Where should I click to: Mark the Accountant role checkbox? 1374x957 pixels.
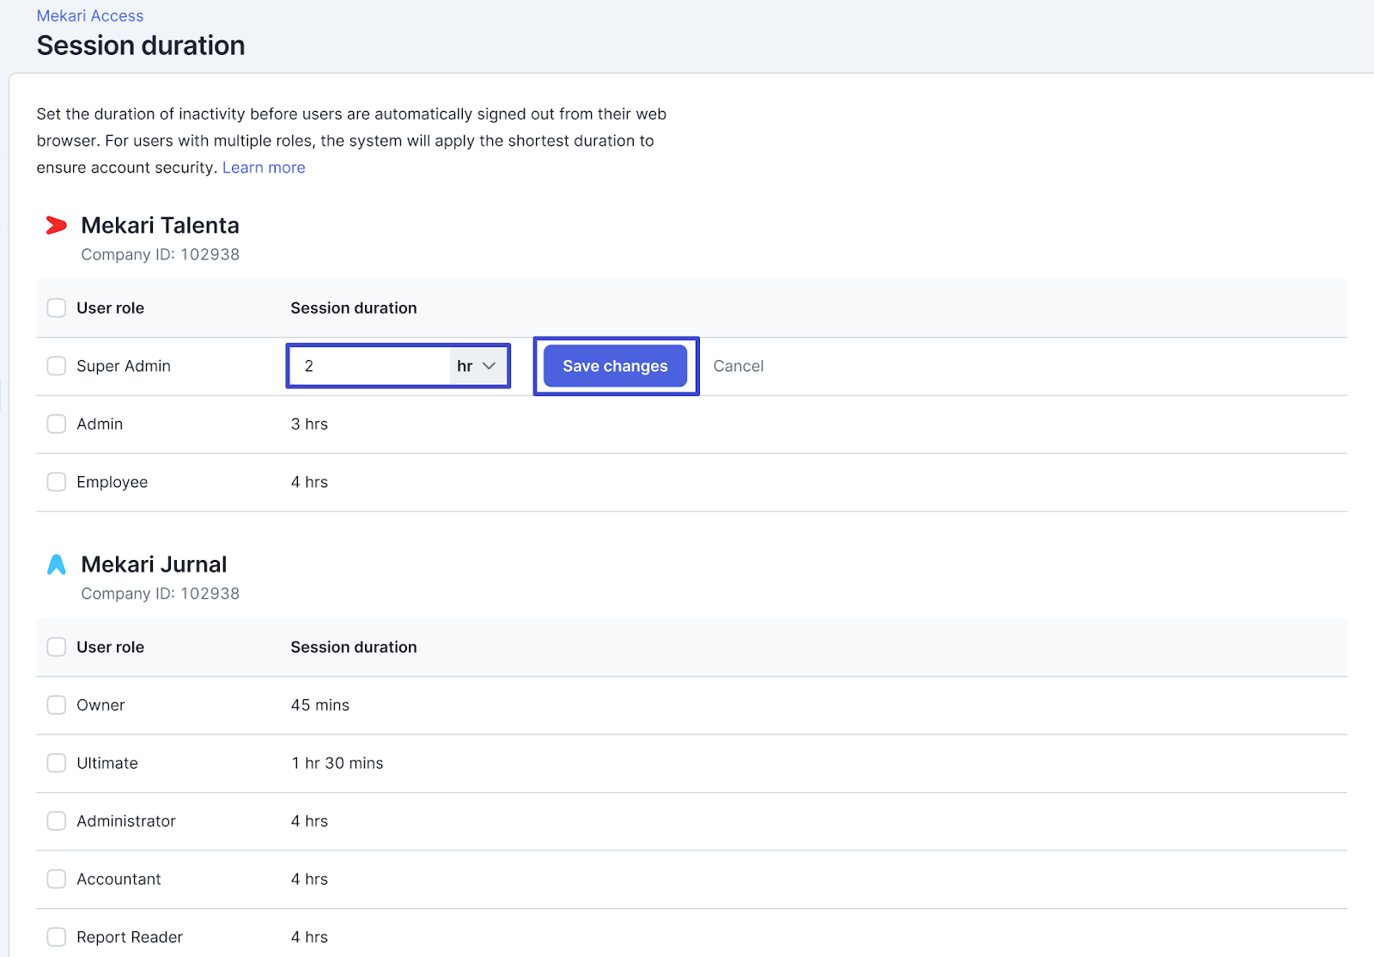[57, 879]
